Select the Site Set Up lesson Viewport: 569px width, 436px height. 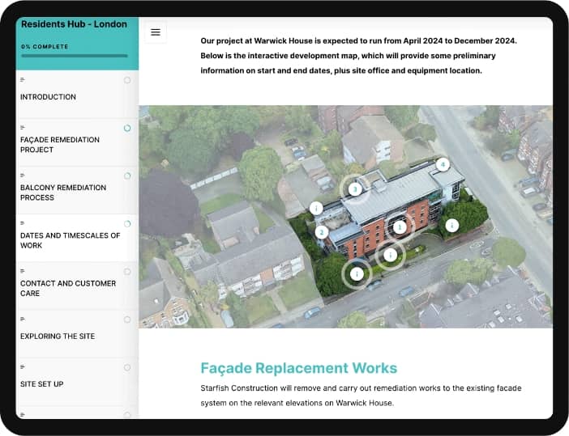[x=42, y=383]
